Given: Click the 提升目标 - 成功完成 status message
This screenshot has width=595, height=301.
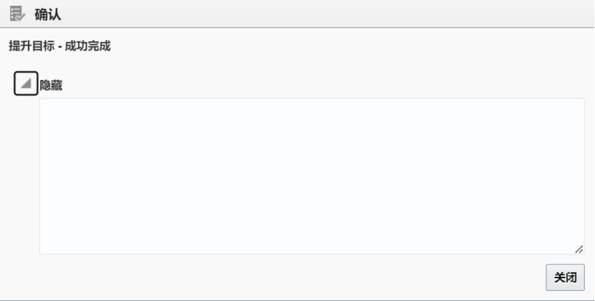Looking at the screenshot, I should (x=59, y=46).
